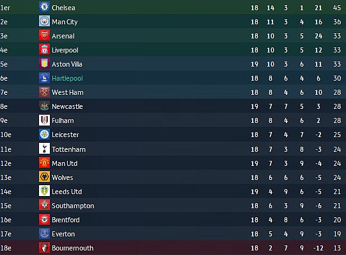Click the Chelsea club crest icon
Viewport: 346px width, 255px height.
tap(44, 7)
